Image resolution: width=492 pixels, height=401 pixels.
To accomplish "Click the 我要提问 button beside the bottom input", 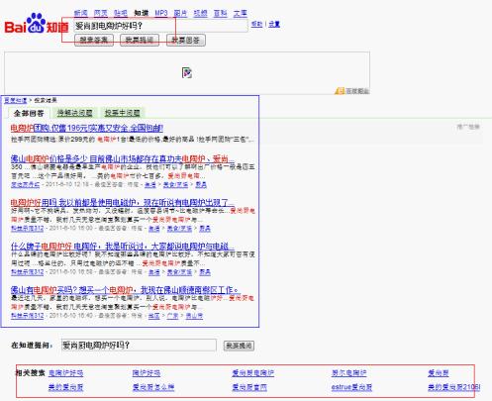I will coord(239,346).
